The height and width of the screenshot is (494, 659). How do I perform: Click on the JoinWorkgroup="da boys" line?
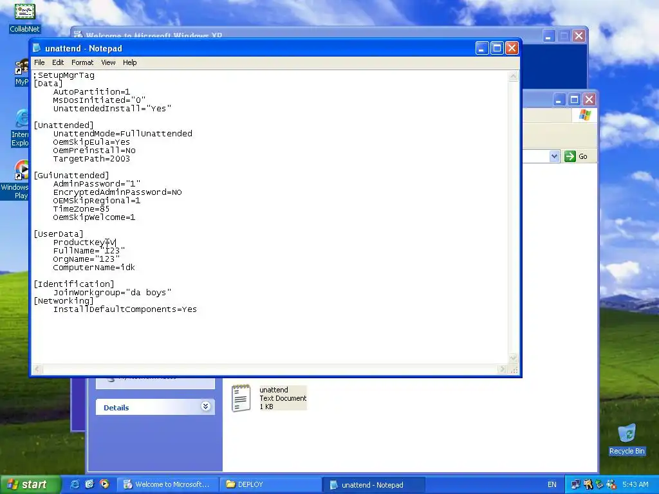[112, 293]
